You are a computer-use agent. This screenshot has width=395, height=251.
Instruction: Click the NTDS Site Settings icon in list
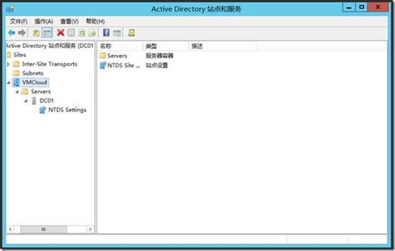[103, 65]
